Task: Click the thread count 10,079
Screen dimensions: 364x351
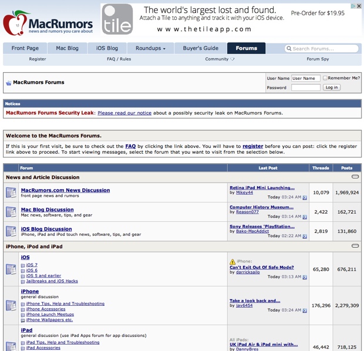Action: [321, 193]
